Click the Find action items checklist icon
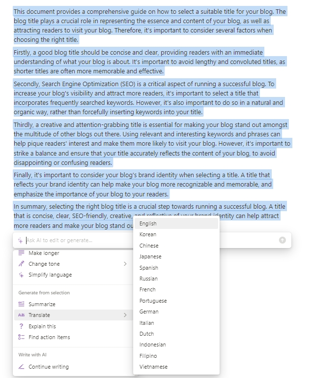 pos(21,337)
